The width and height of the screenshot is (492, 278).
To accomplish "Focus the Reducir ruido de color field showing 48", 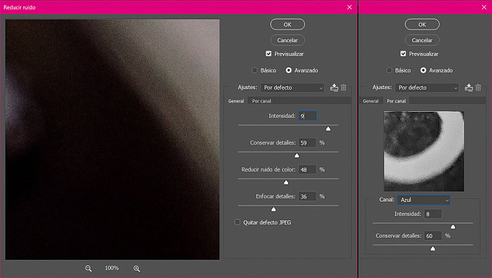I will tap(308, 169).
